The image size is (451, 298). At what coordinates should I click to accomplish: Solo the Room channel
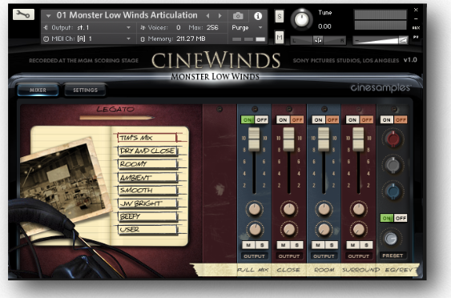click(x=332, y=245)
